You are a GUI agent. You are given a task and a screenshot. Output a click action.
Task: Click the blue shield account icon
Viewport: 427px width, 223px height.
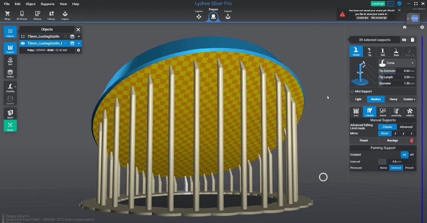point(400,4)
